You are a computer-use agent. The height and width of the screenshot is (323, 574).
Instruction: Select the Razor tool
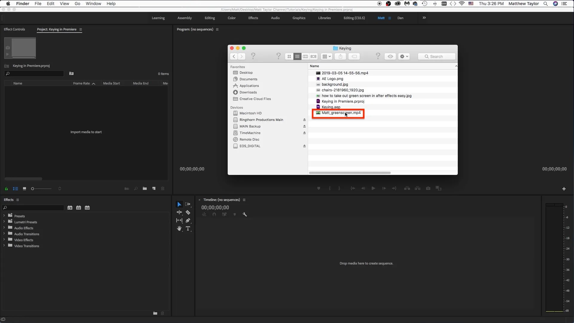click(x=188, y=213)
